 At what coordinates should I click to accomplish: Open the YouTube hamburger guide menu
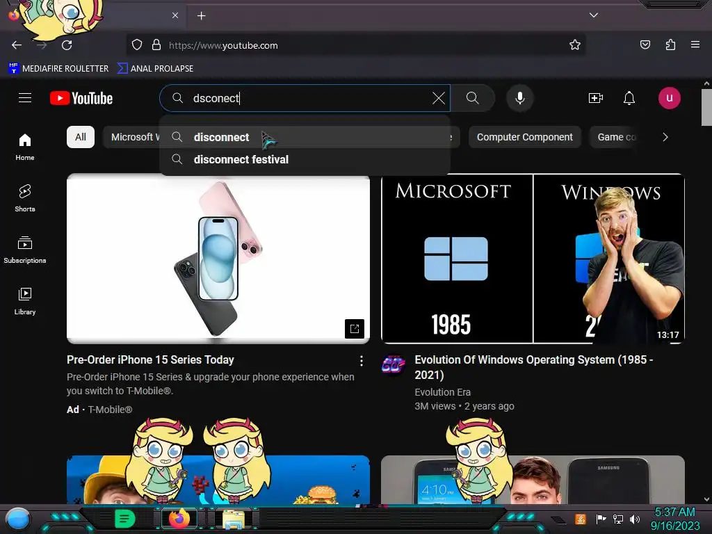coord(25,98)
